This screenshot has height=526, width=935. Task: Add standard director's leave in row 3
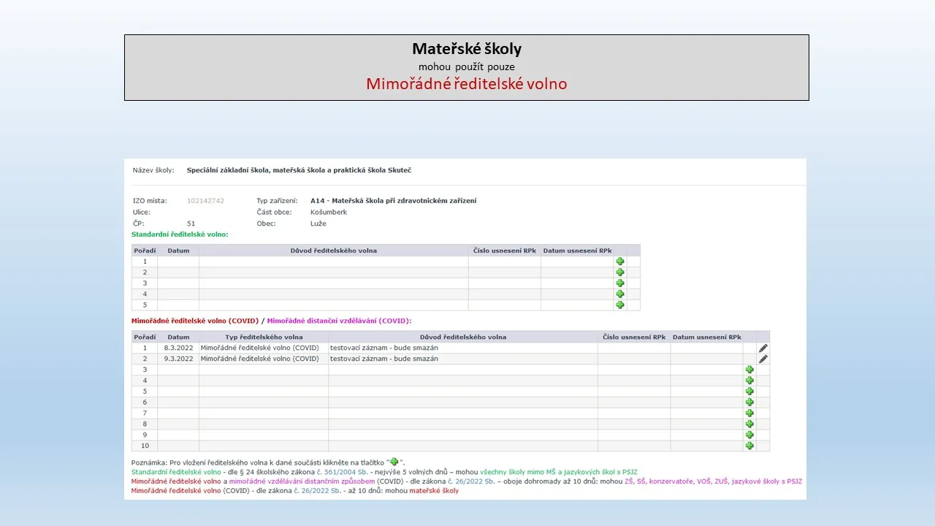[620, 283]
